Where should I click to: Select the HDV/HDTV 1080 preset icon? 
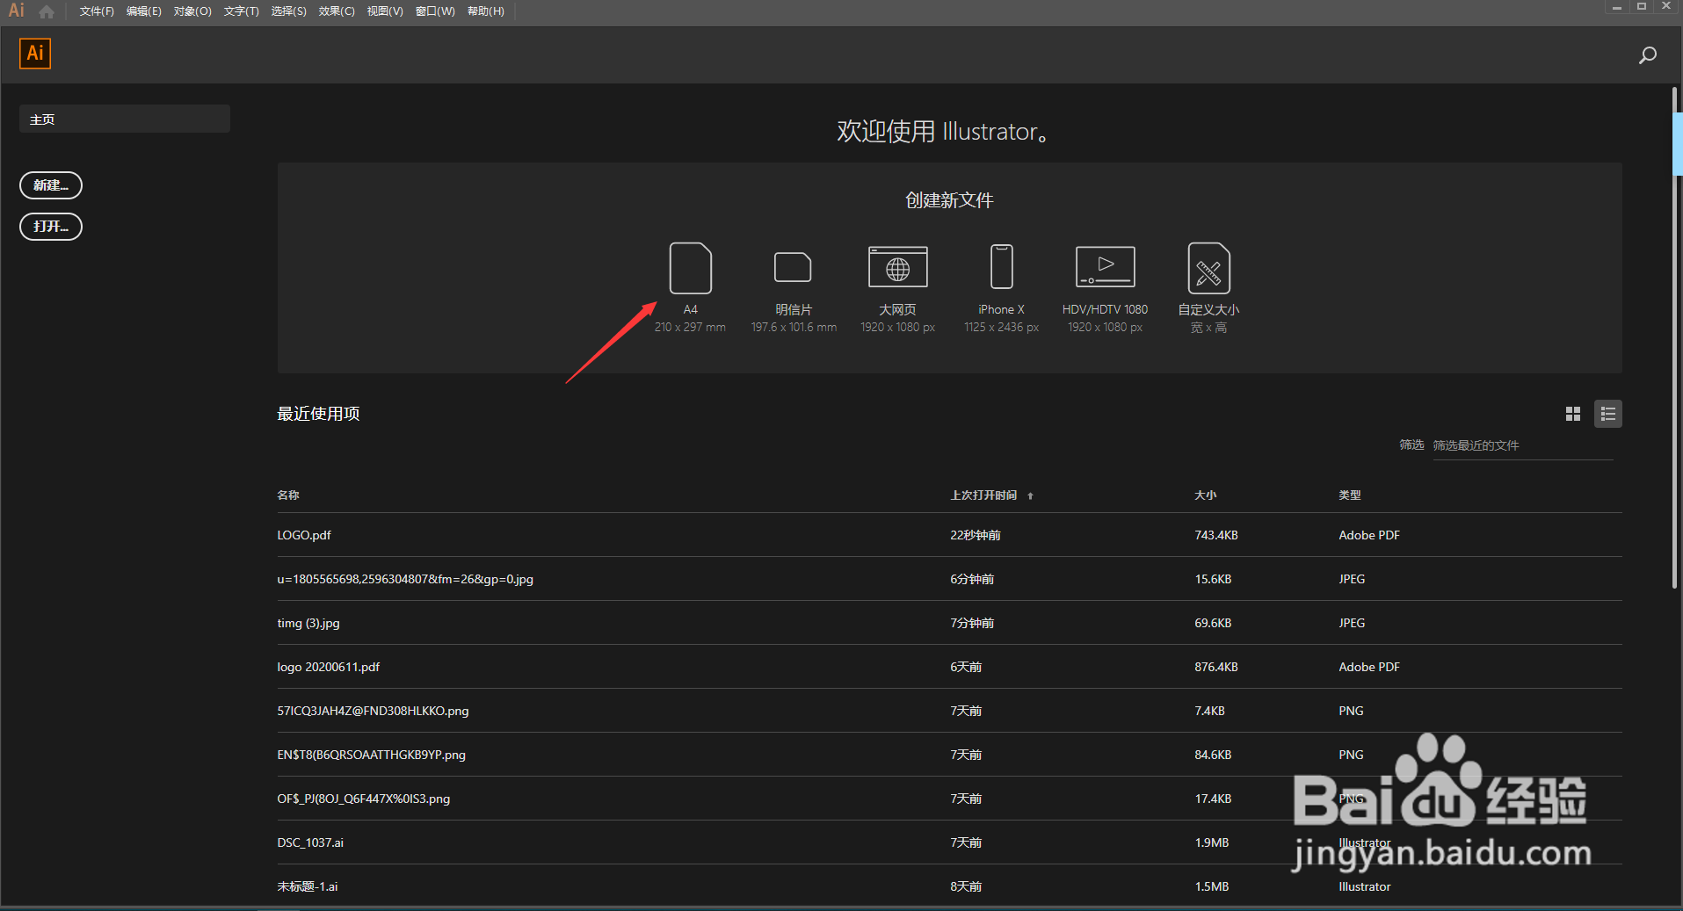(x=1106, y=267)
